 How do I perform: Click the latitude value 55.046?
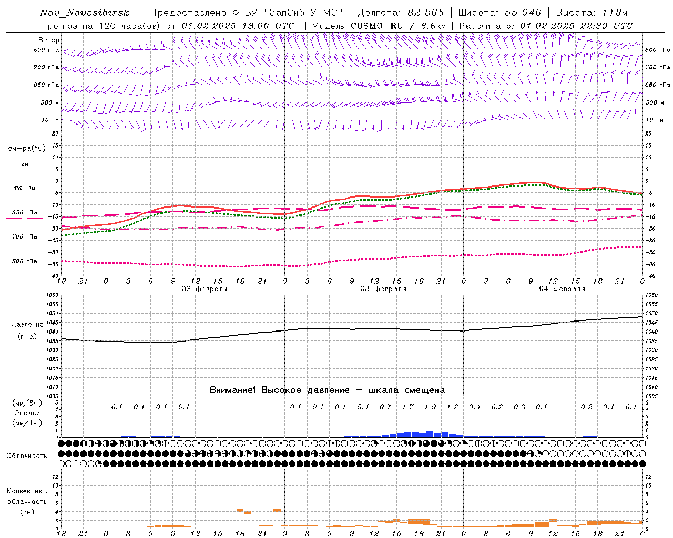tap(523, 13)
